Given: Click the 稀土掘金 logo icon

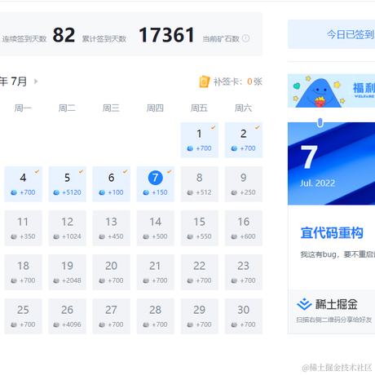Looking at the screenshot, I should [x=304, y=304].
